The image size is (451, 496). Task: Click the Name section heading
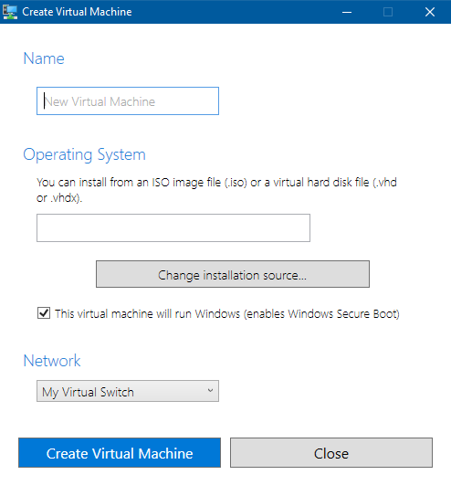[44, 58]
